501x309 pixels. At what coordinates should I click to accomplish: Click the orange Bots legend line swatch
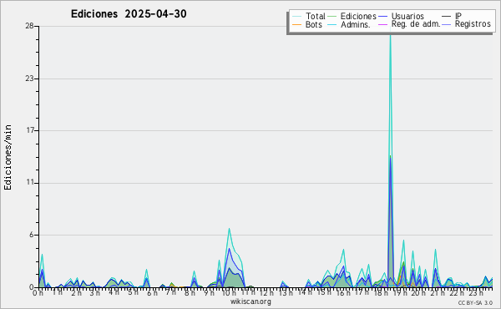point(296,24)
